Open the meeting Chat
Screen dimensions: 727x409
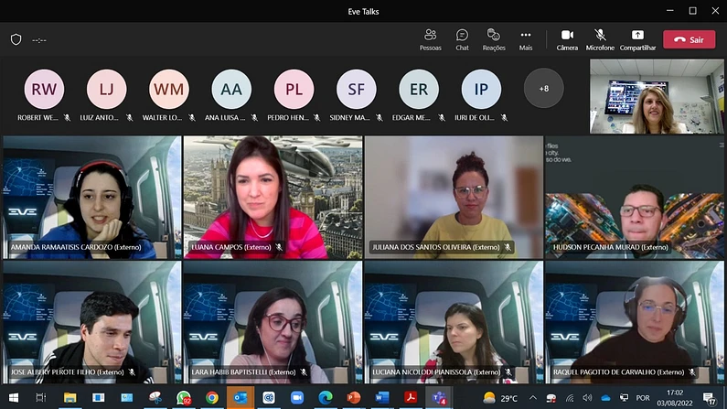point(462,38)
